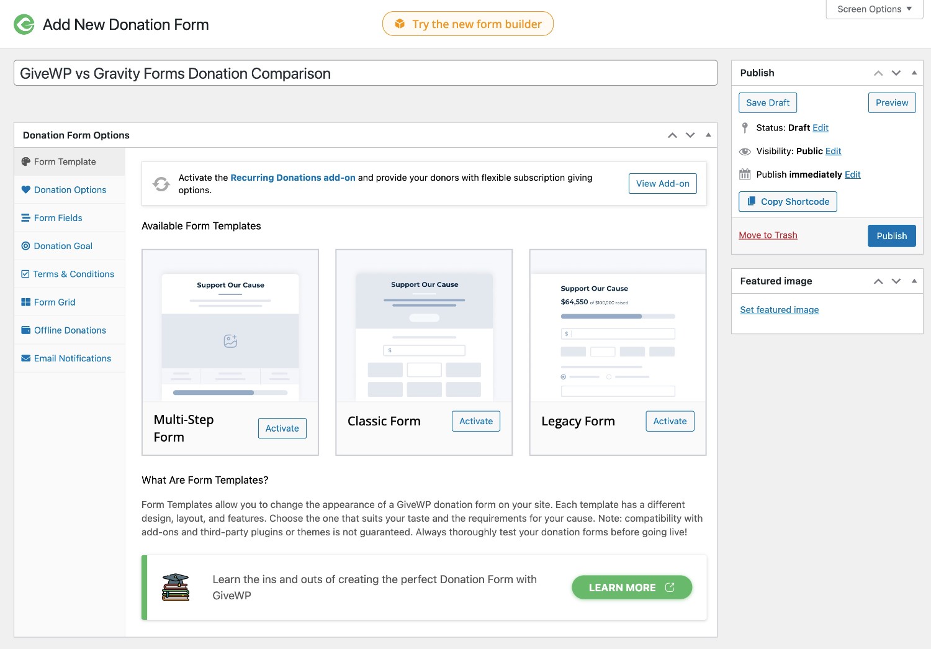Move Donation Form Options panel down
The height and width of the screenshot is (649, 931).
click(690, 135)
